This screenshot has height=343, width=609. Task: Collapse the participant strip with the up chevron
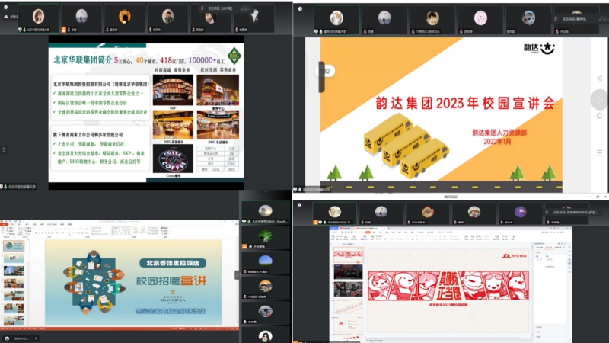(x=266, y=191)
